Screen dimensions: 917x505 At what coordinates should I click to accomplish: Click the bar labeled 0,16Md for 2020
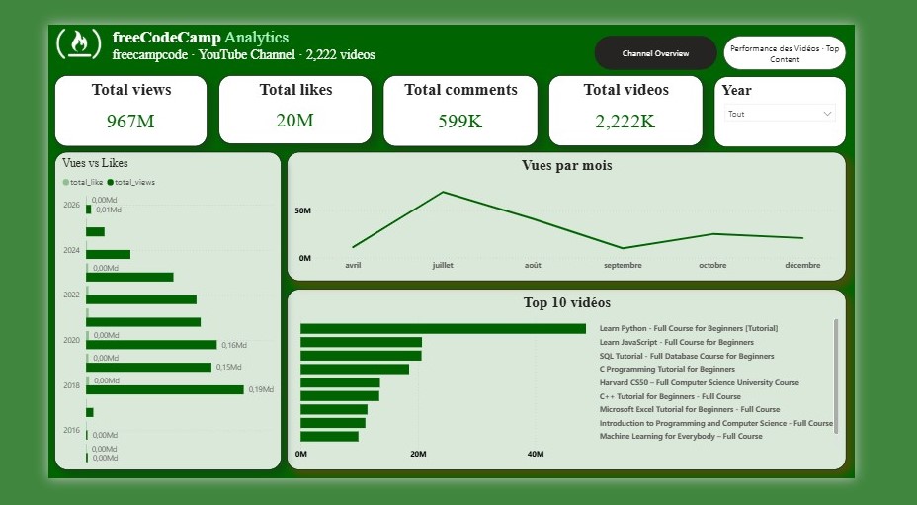pos(151,345)
